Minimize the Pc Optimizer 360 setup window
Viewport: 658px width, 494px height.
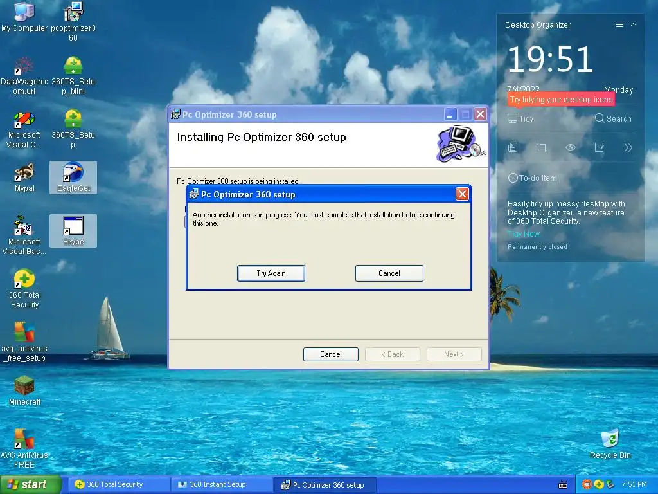[x=450, y=114]
